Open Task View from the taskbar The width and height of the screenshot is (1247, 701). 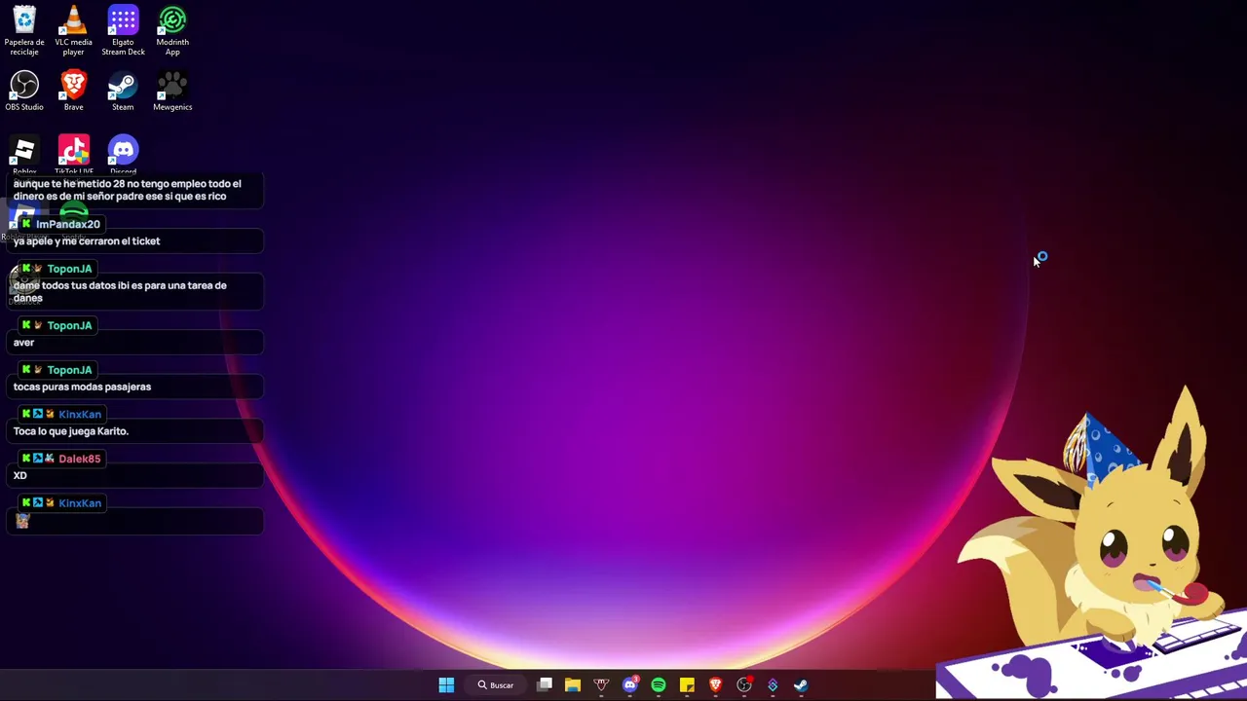[x=545, y=685]
